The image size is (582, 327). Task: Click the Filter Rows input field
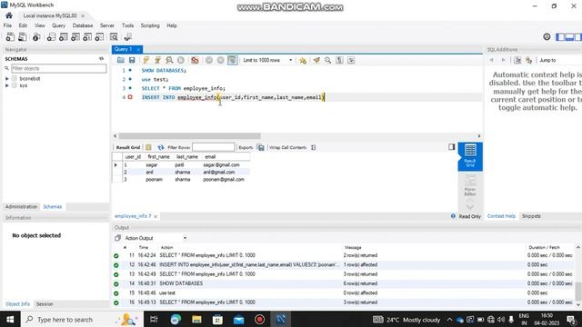214,147
